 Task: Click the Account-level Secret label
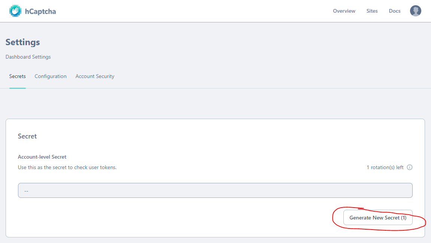click(x=42, y=157)
